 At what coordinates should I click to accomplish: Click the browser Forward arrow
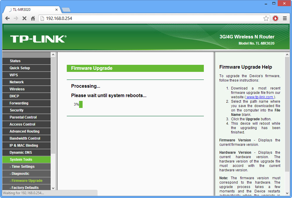click(16, 18)
